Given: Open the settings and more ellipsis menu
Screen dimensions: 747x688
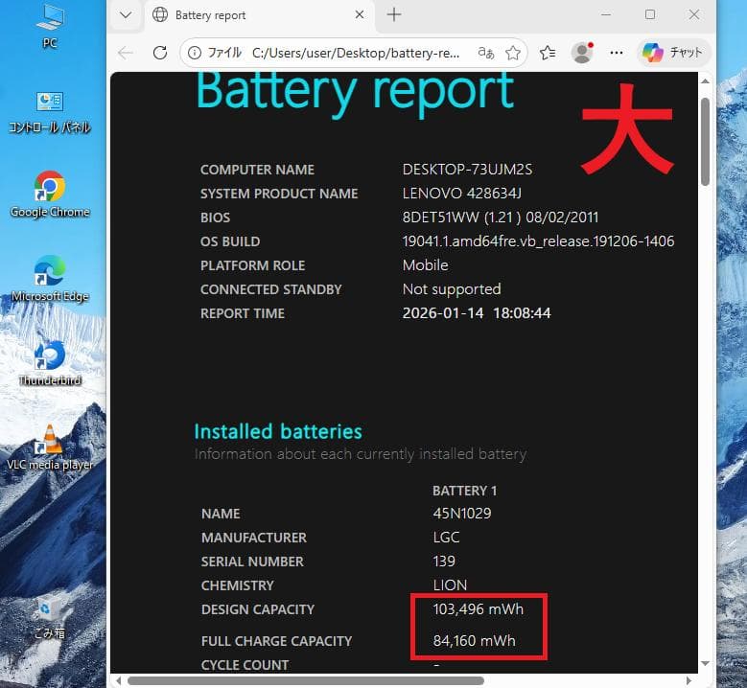Looking at the screenshot, I should (x=617, y=53).
